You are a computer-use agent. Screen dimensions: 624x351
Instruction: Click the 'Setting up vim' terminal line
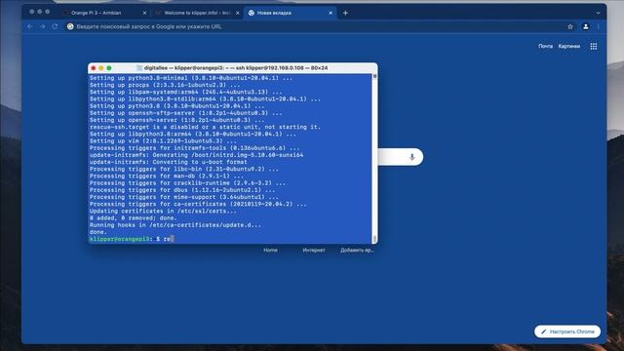tap(163, 140)
